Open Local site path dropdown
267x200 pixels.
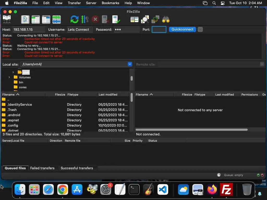130,64
